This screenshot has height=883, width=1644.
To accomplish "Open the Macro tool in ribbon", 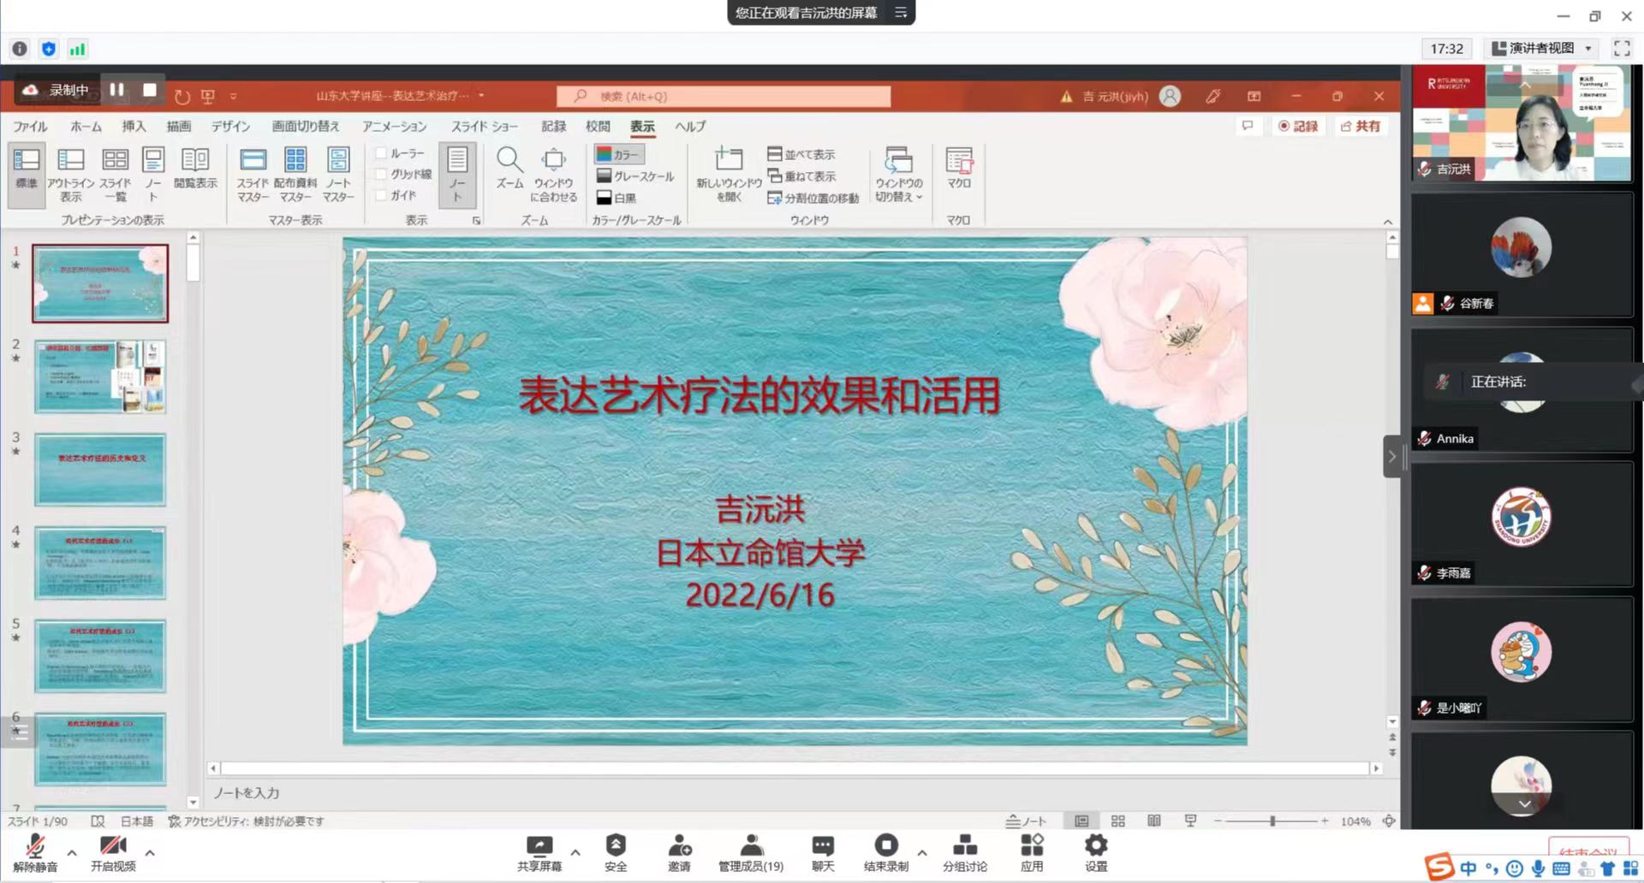I will tap(958, 168).
